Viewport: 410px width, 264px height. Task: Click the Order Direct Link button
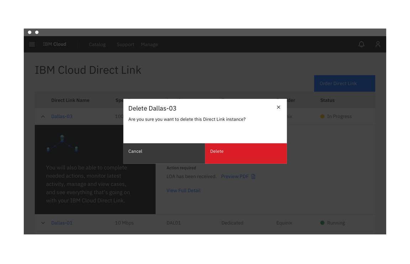pyautogui.click(x=344, y=83)
